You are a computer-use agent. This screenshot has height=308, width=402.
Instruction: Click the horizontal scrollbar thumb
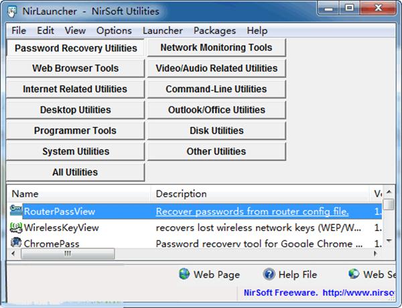(x=68, y=254)
